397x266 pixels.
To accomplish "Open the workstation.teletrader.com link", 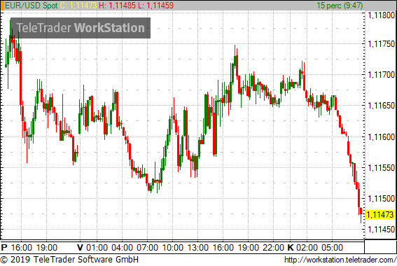I will coord(340,260).
